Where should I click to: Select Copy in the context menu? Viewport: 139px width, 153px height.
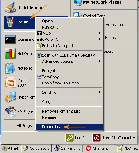[x=69, y=102]
